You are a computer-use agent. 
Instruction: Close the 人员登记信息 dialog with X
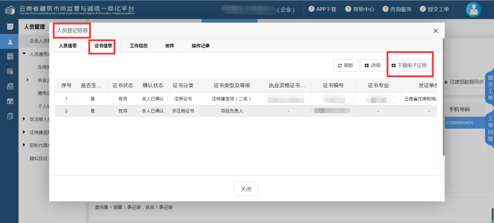tap(435, 31)
